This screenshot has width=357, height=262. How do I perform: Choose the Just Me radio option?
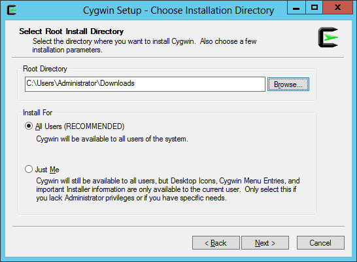click(29, 169)
